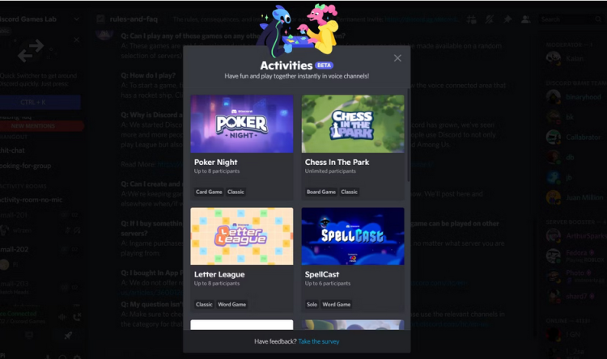607x359 pixels.
Task: Join the activity-room-no-mic voice channel
Action: tap(31, 200)
